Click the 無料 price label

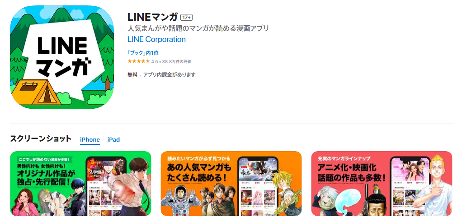[x=132, y=74]
